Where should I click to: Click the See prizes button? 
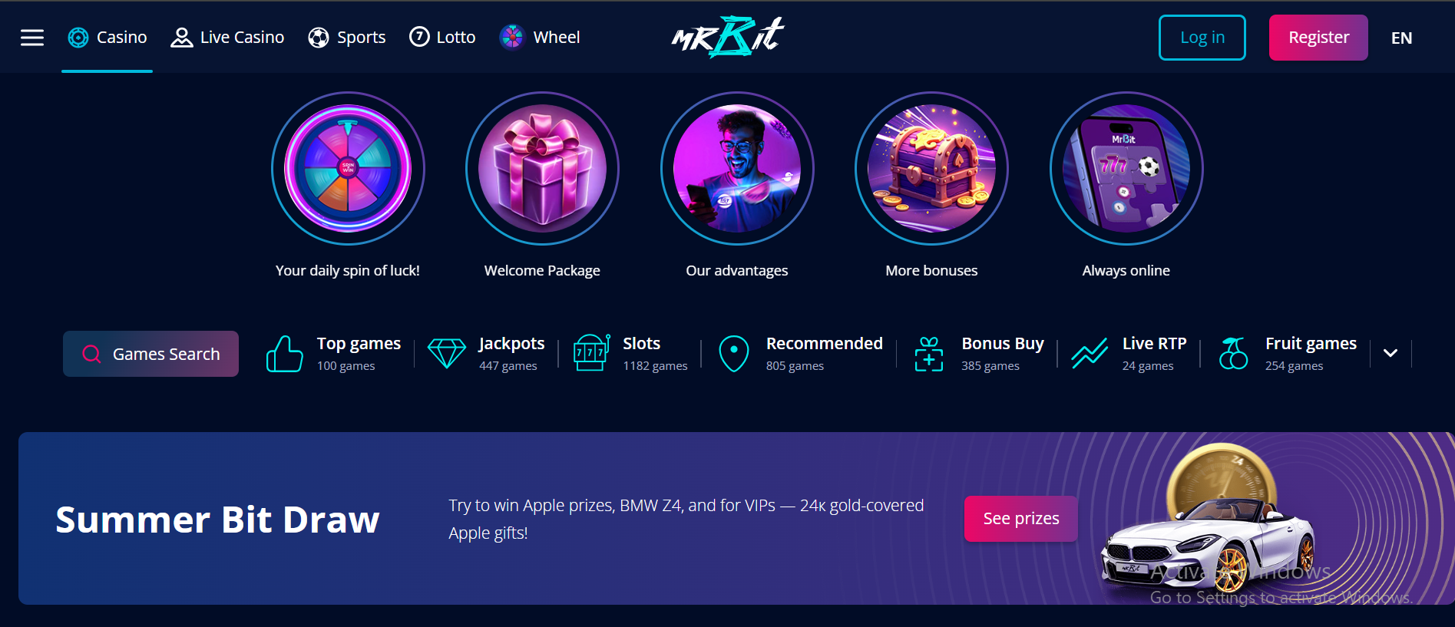click(1020, 519)
